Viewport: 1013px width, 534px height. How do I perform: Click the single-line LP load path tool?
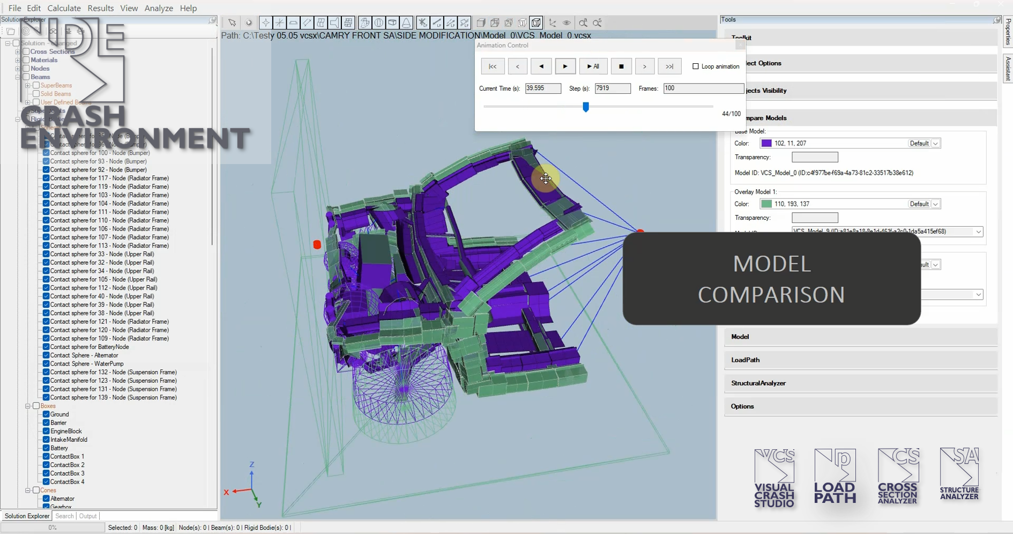[437, 23]
